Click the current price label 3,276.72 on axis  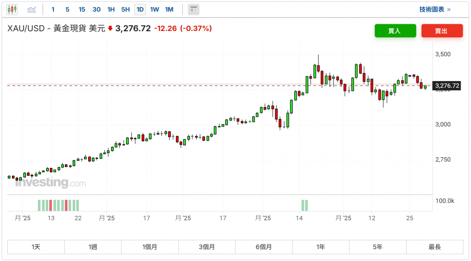click(447, 86)
